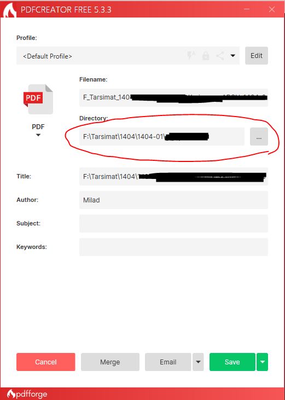285x400 pixels.
Task: Click the greyed-out icon left of the lock in the profile box
Action: pos(191,55)
